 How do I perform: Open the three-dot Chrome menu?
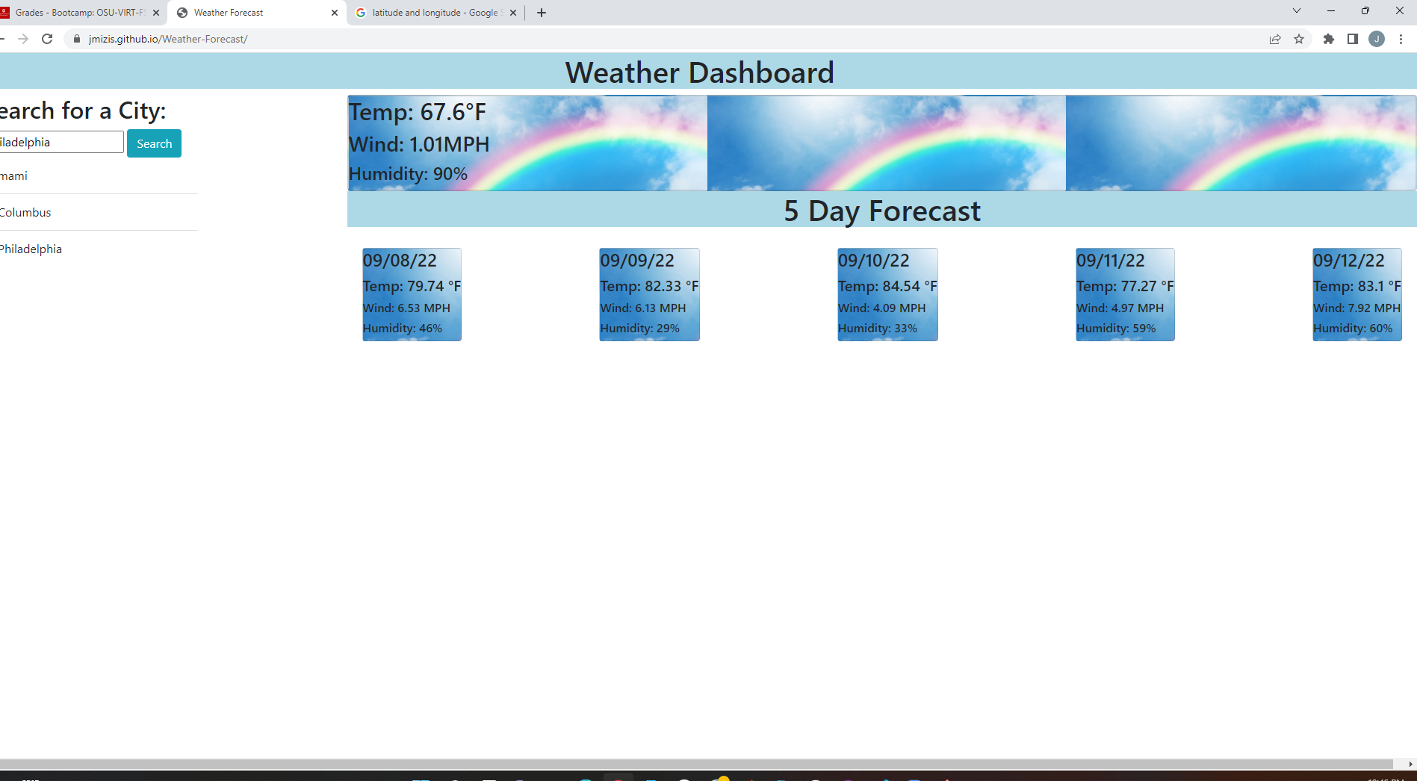tap(1401, 39)
